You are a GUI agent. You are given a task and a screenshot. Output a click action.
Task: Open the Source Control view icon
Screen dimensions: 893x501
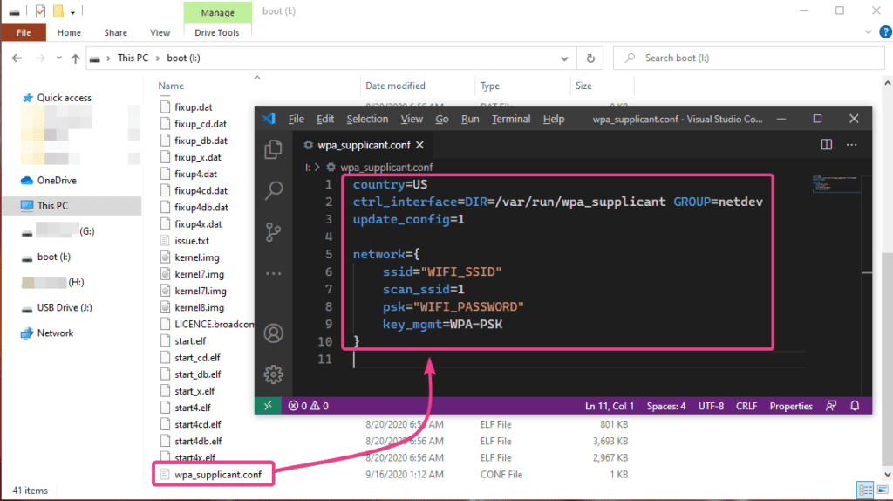[x=274, y=231]
